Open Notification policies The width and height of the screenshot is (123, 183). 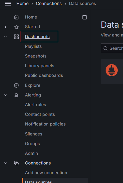(45, 124)
